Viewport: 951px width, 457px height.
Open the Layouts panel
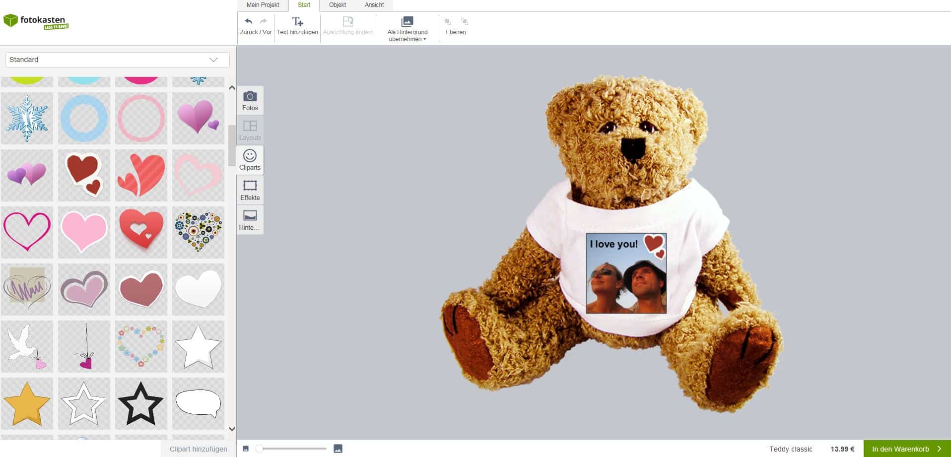tap(250, 131)
